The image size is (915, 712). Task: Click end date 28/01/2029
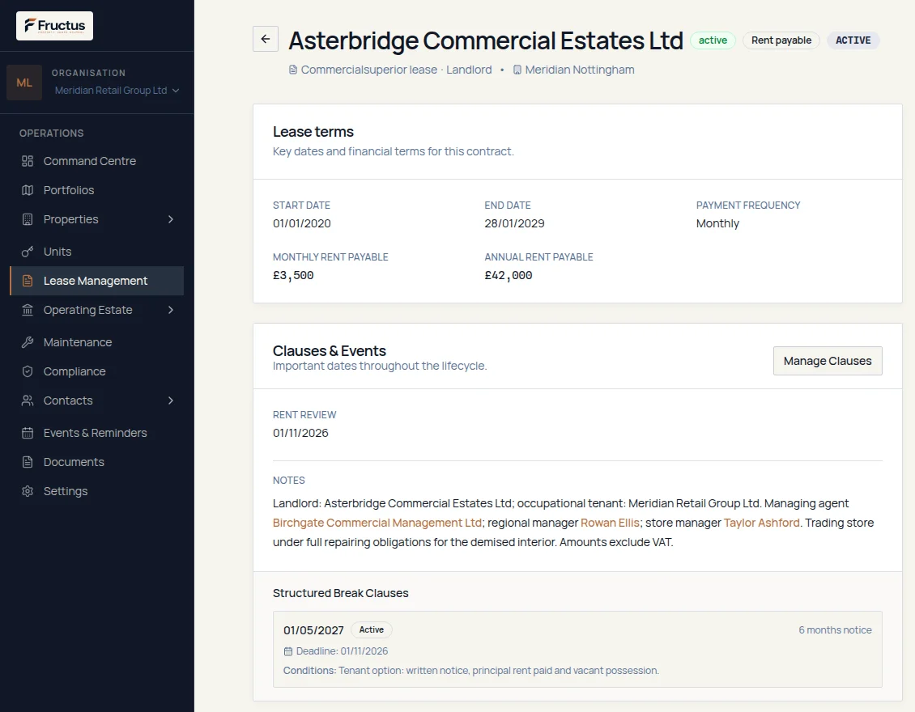pos(514,223)
